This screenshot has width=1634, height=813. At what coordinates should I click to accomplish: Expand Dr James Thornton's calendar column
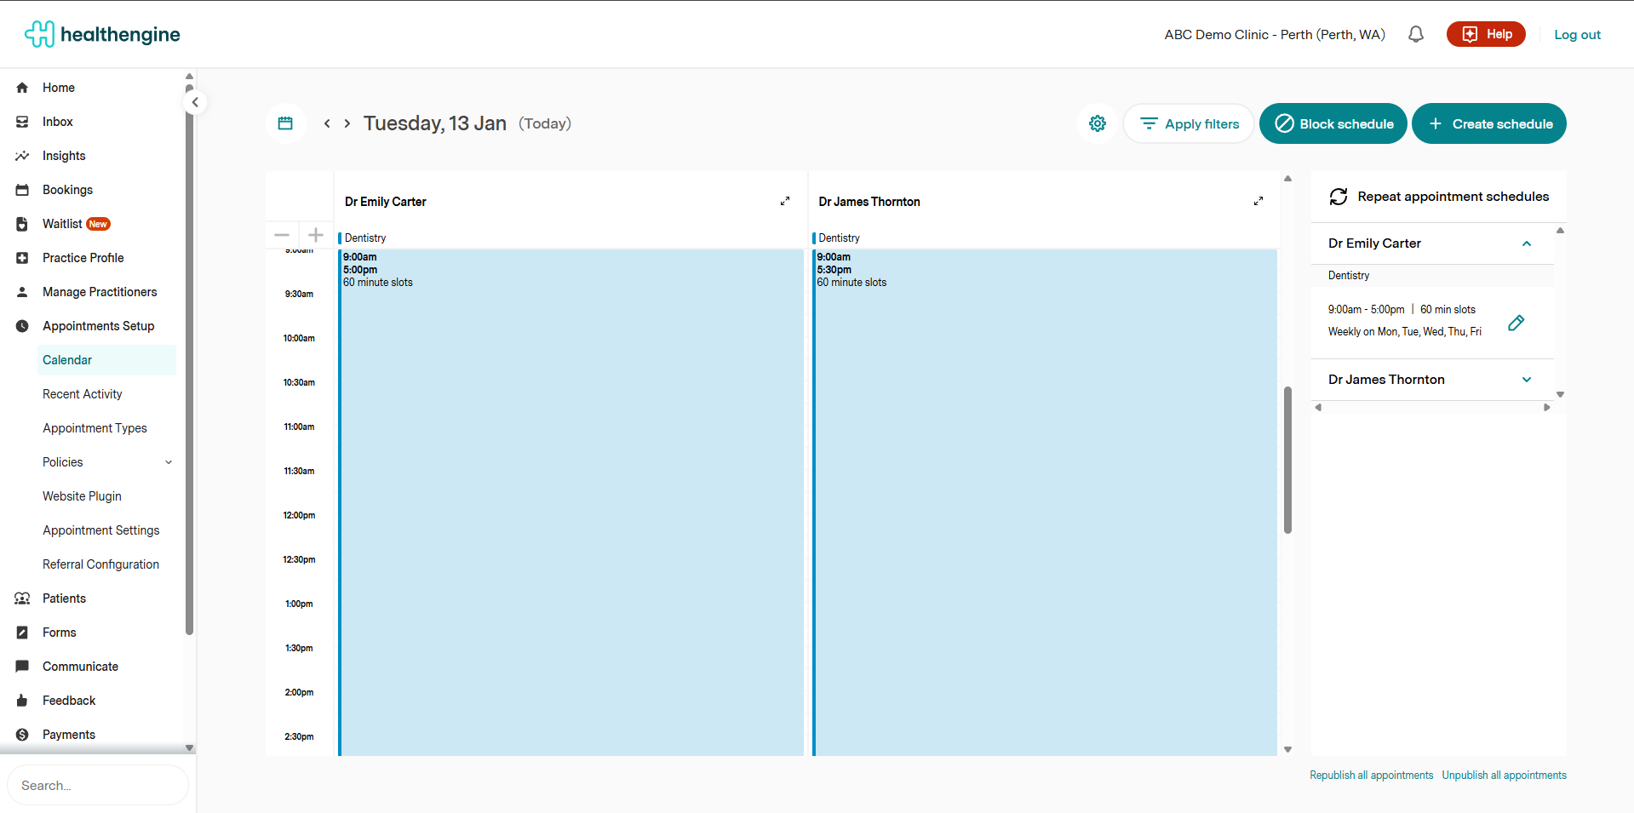coord(1258,202)
